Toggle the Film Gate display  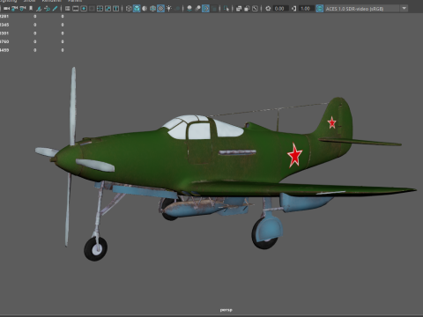(x=76, y=9)
